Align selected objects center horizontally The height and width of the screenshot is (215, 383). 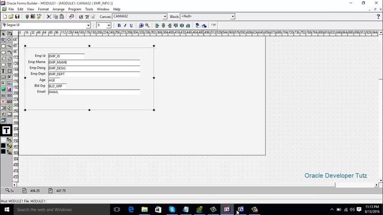(163, 25)
